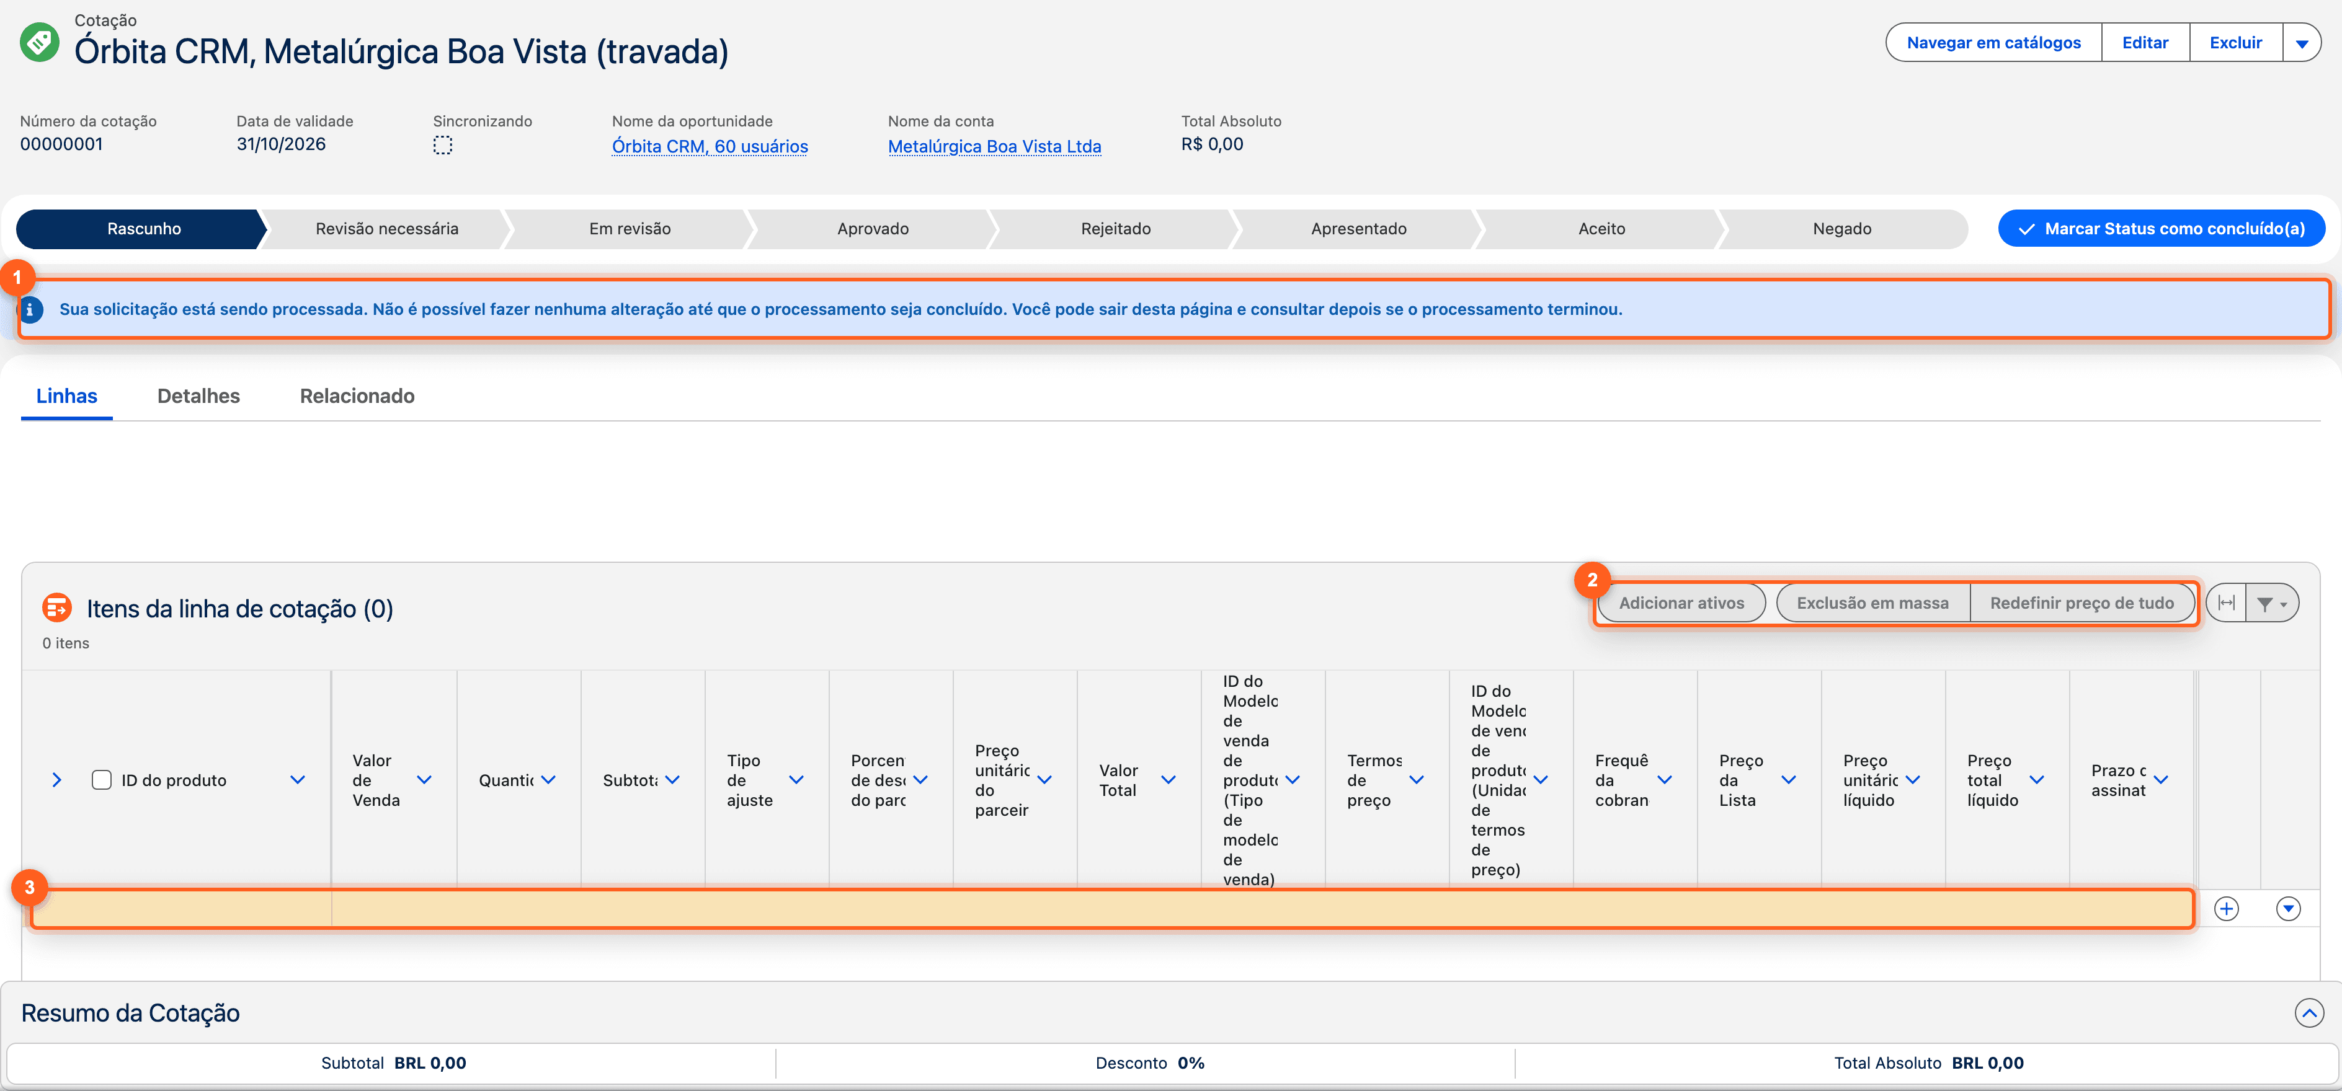The width and height of the screenshot is (2342, 1091).
Task: Switch to the Linhas tab
Action: [66, 396]
